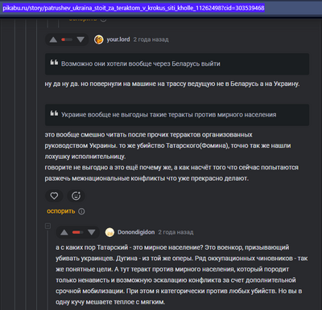Screen dimensions: 322x310
Task: Open your.lord's avatar
Action: tap(99, 39)
